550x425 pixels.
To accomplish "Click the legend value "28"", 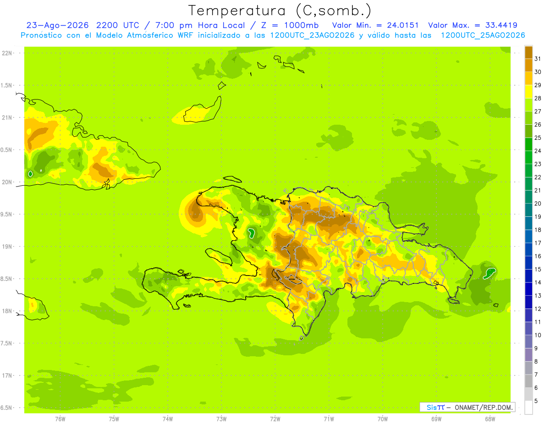I will [538, 98].
